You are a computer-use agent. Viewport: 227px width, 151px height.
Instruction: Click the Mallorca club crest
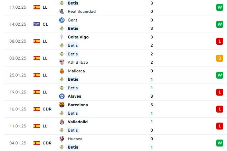[62, 71]
